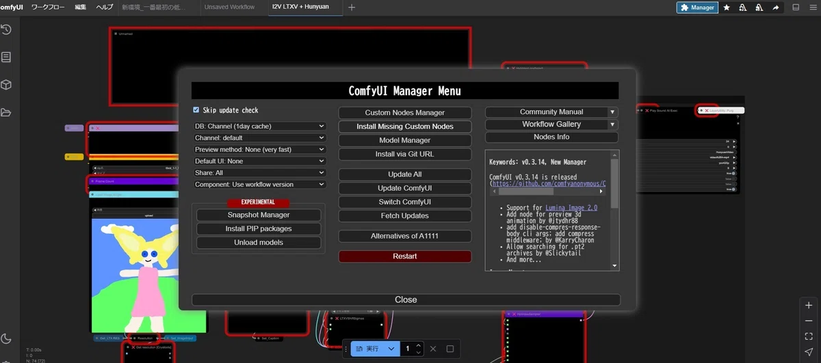Image resolution: width=821 pixels, height=363 pixels.
Task: Click the star favorite icon in top bar
Action: point(727,8)
